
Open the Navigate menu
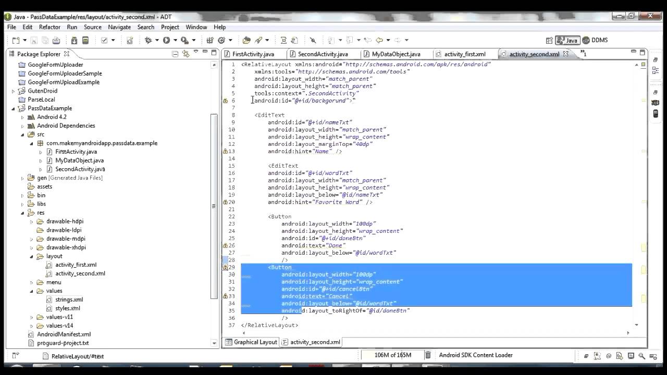pos(119,27)
